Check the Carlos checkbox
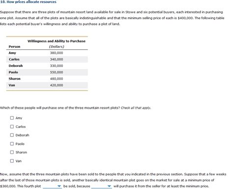This screenshot has width=233, height=191. pos(12,127)
